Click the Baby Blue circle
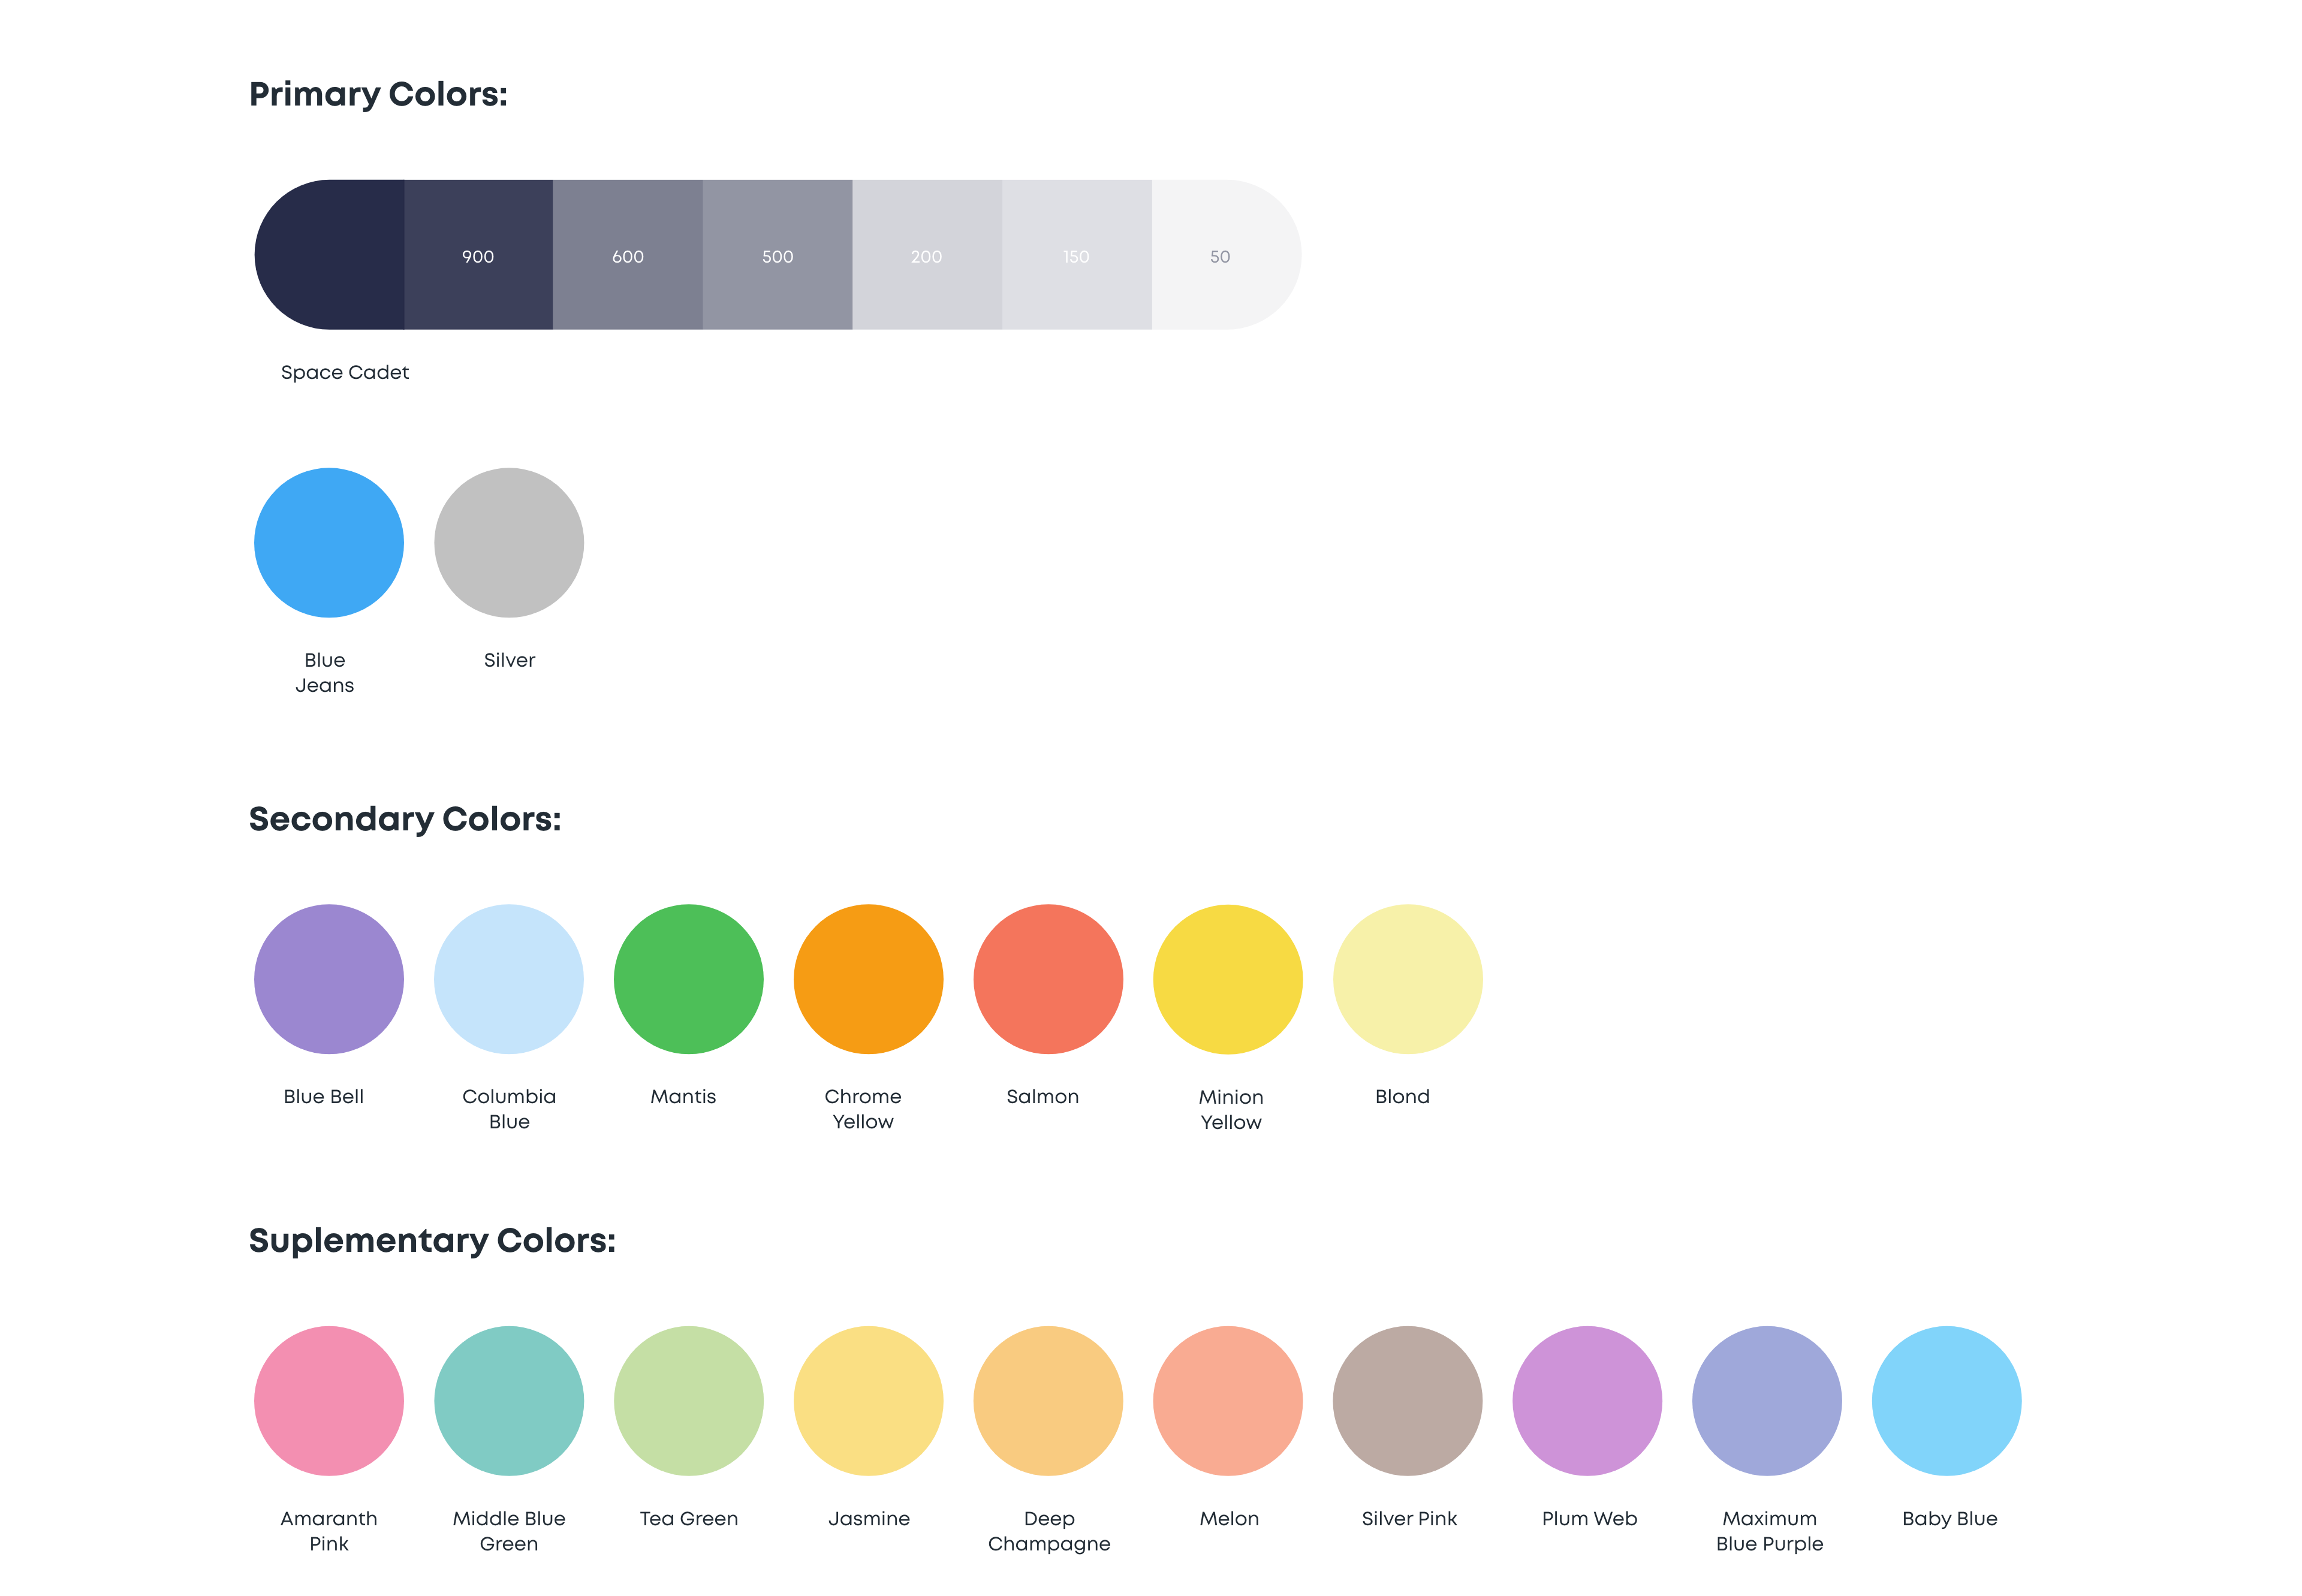The width and height of the screenshot is (2302, 1596). pyautogui.click(x=1946, y=1400)
